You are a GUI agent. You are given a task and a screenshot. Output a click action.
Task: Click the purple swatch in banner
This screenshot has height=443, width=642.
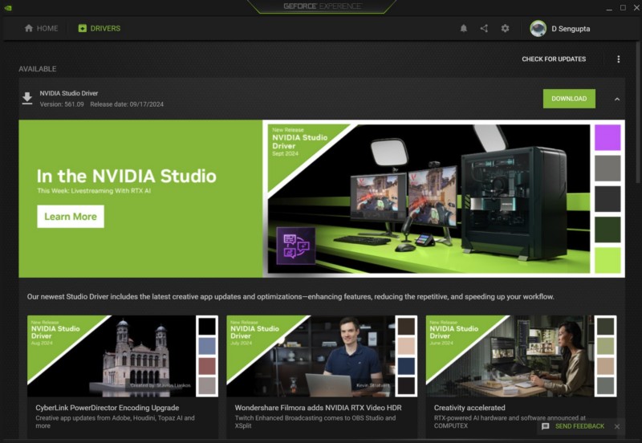(607, 137)
